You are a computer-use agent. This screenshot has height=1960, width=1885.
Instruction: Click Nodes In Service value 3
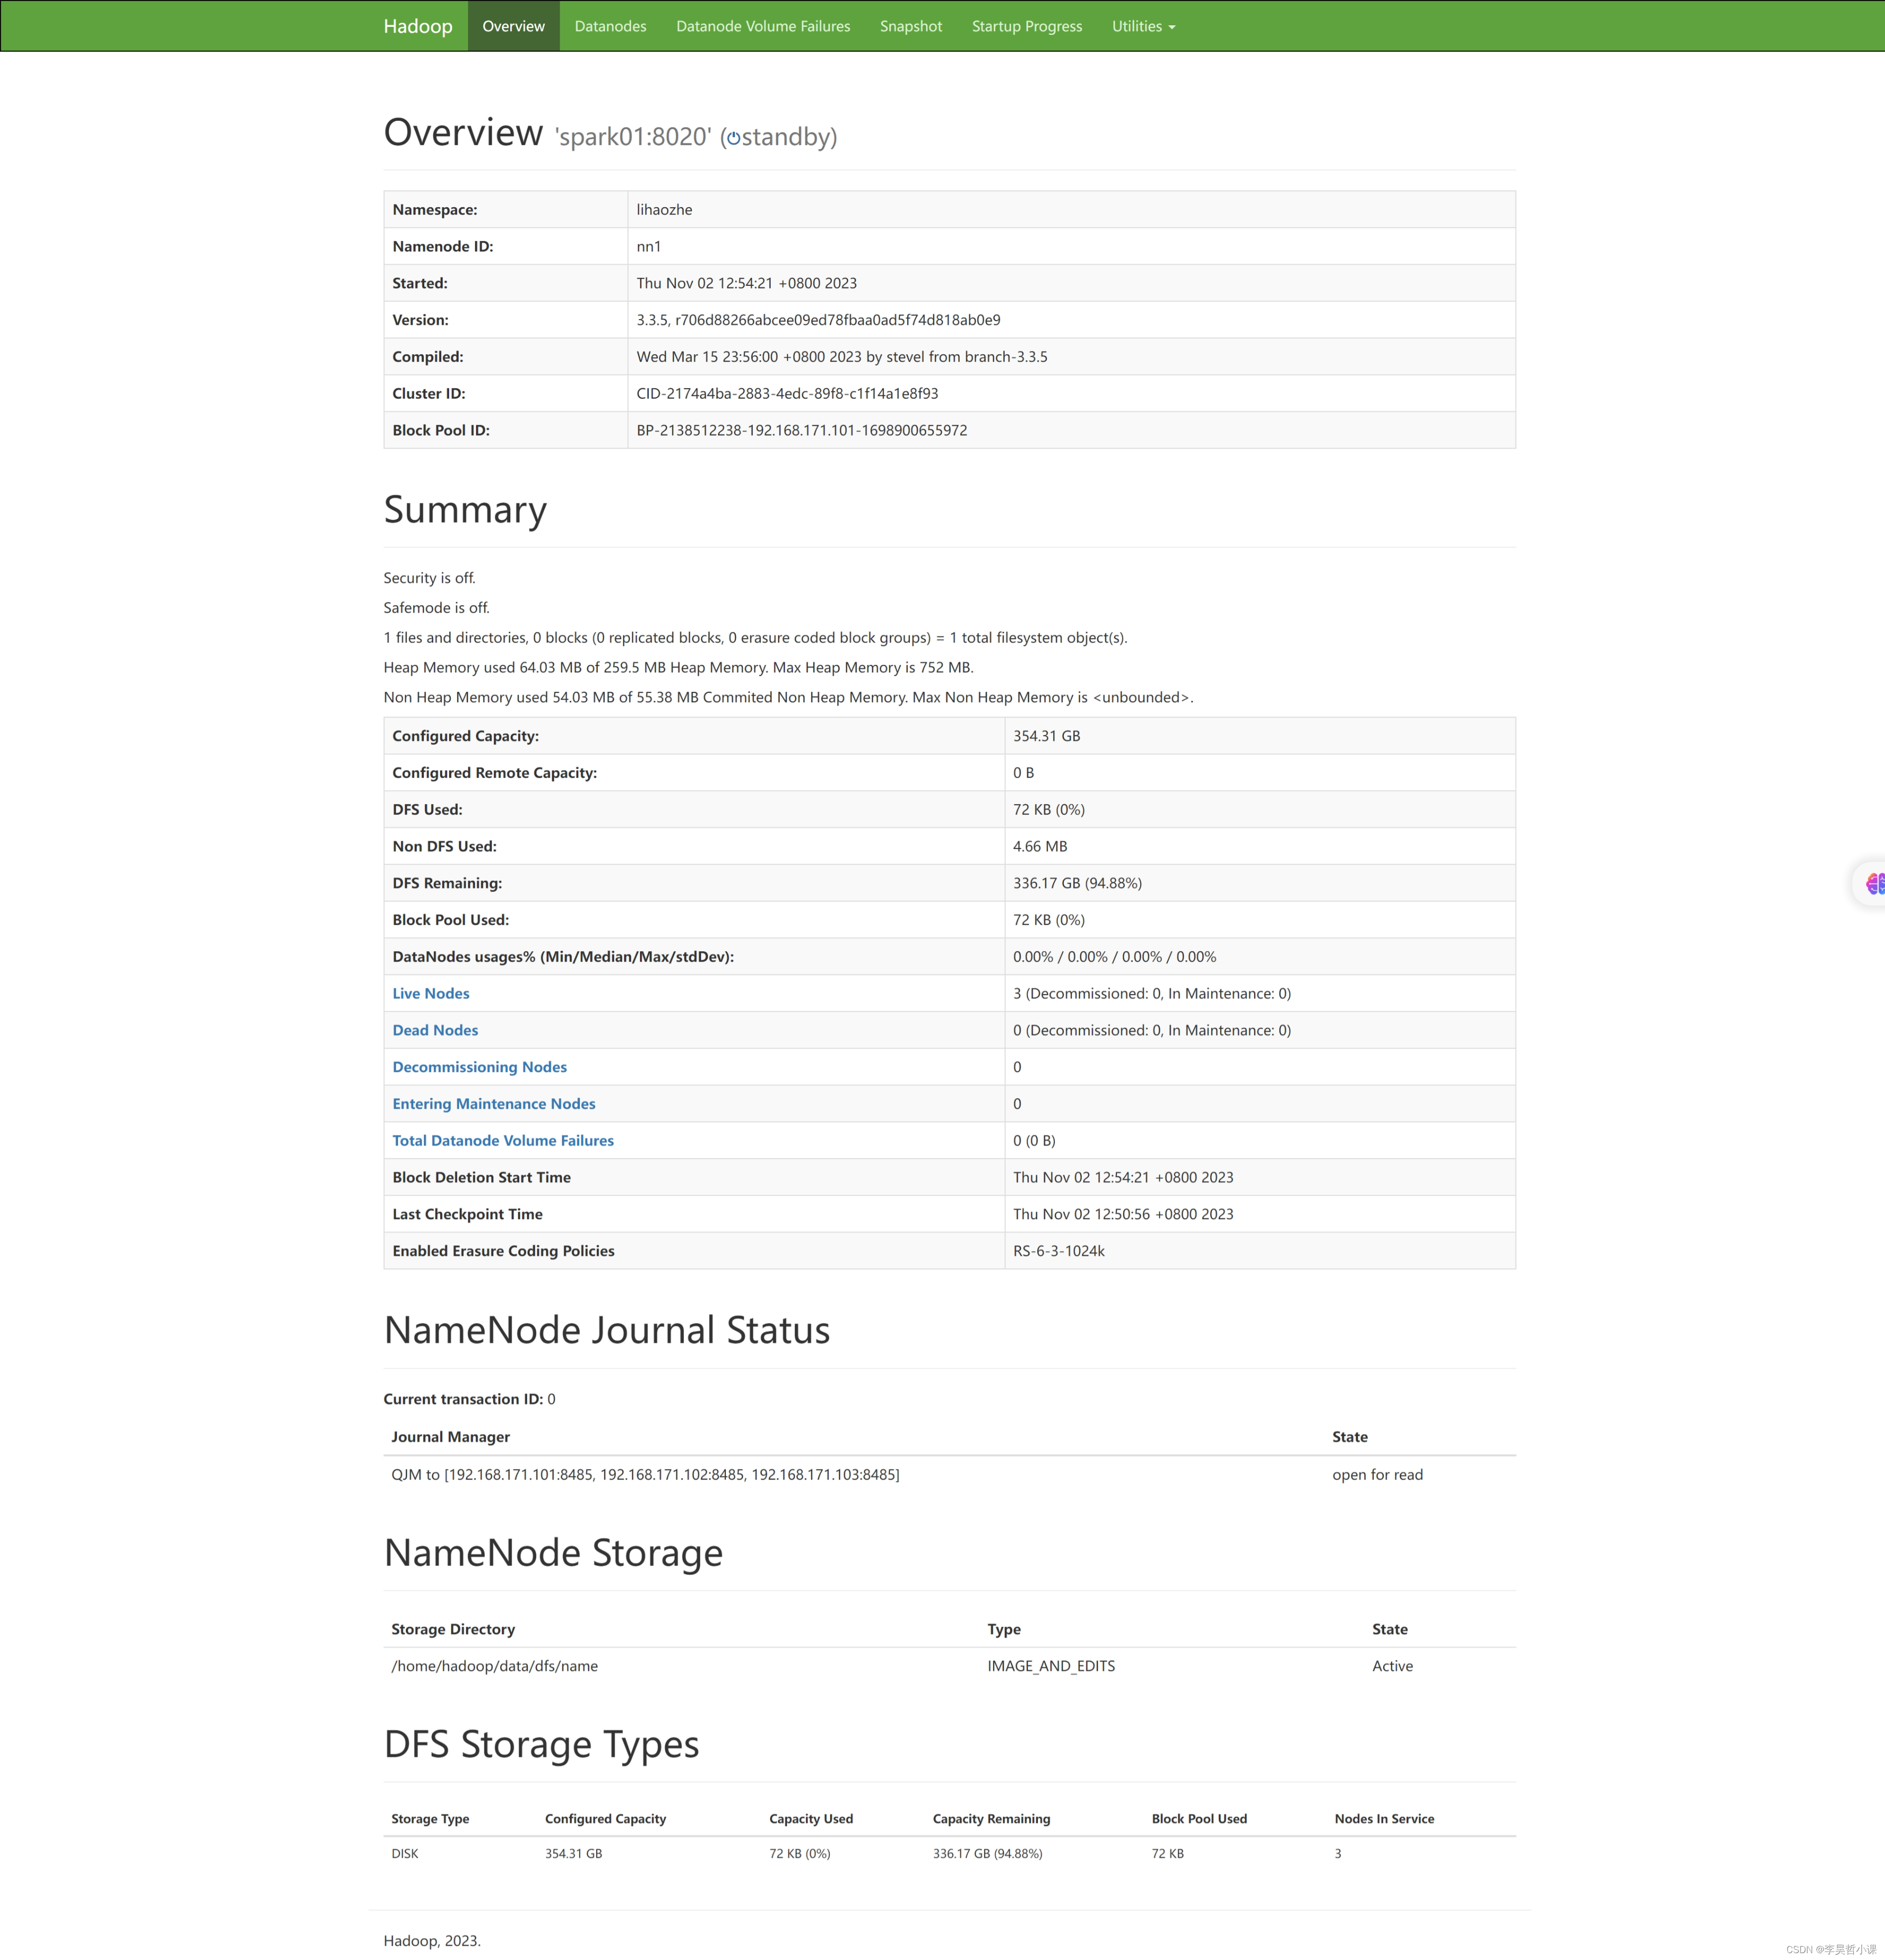coord(1337,1853)
